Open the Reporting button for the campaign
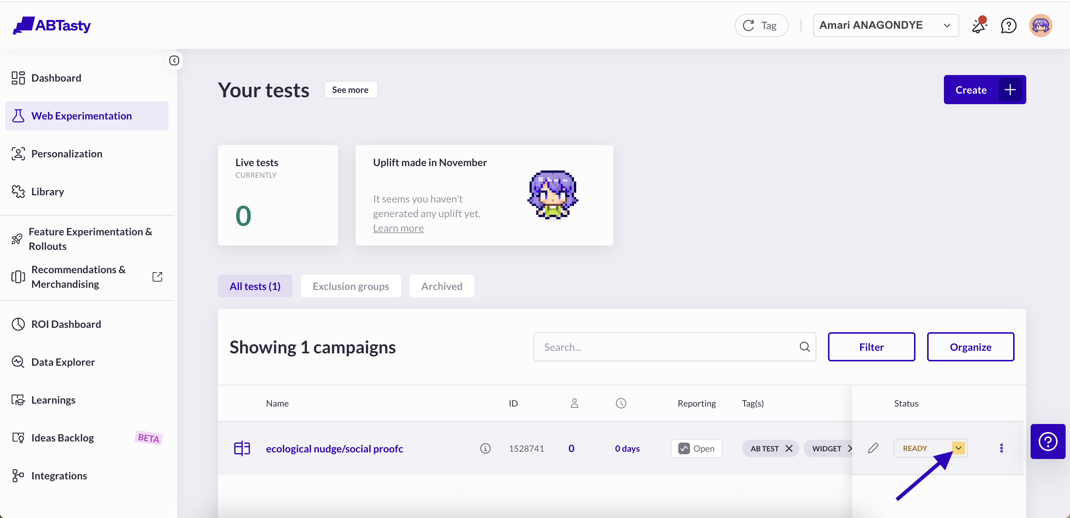Image resolution: width=1070 pixels, height=518 pixels. (696, 449)
